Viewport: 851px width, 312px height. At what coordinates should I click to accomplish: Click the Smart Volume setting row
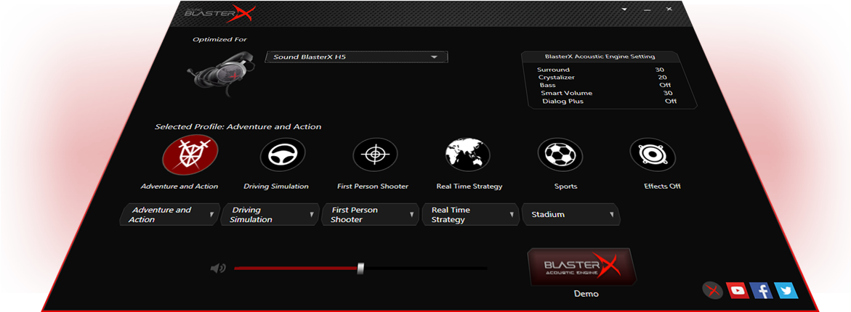coord(608,93)
